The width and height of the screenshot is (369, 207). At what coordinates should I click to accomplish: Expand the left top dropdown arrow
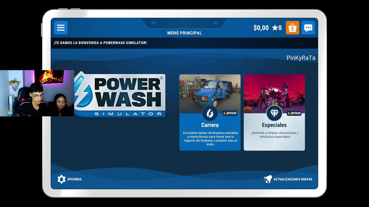[153, 23]
